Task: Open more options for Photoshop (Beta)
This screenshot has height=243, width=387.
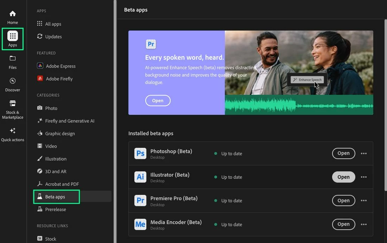Action: [363, 153]
